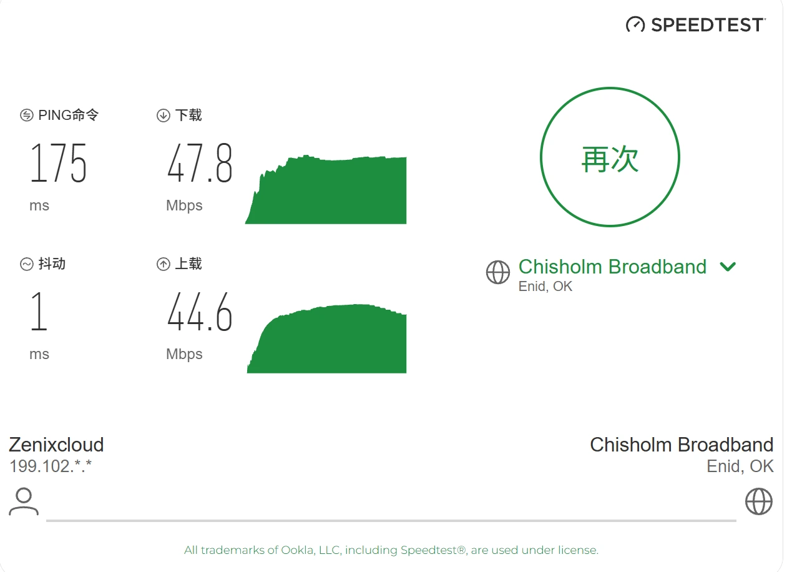The height and width of the screenshot is (572, 787).
Task: Expand the server selection chevron
Action: (728, 267)
